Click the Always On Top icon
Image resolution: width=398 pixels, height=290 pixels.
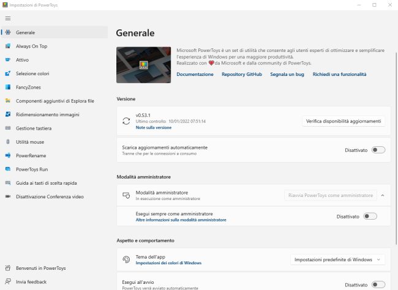click(x=8, y=46)
